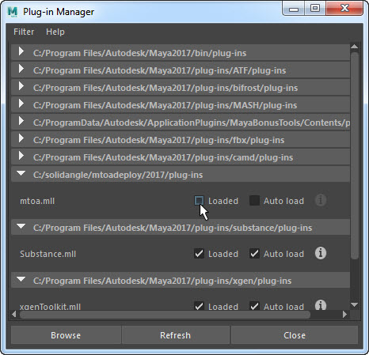The height and width of the screenshot is (355, 369).
Task: Click the horizontal scrollbar thumb
Action: point(165,315)
